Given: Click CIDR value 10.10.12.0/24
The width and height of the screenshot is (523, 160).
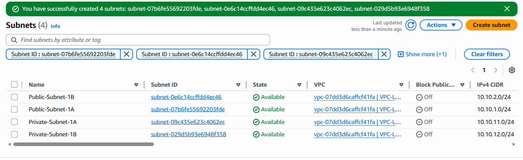Looking at the screenshot, I should pos(496,134).
